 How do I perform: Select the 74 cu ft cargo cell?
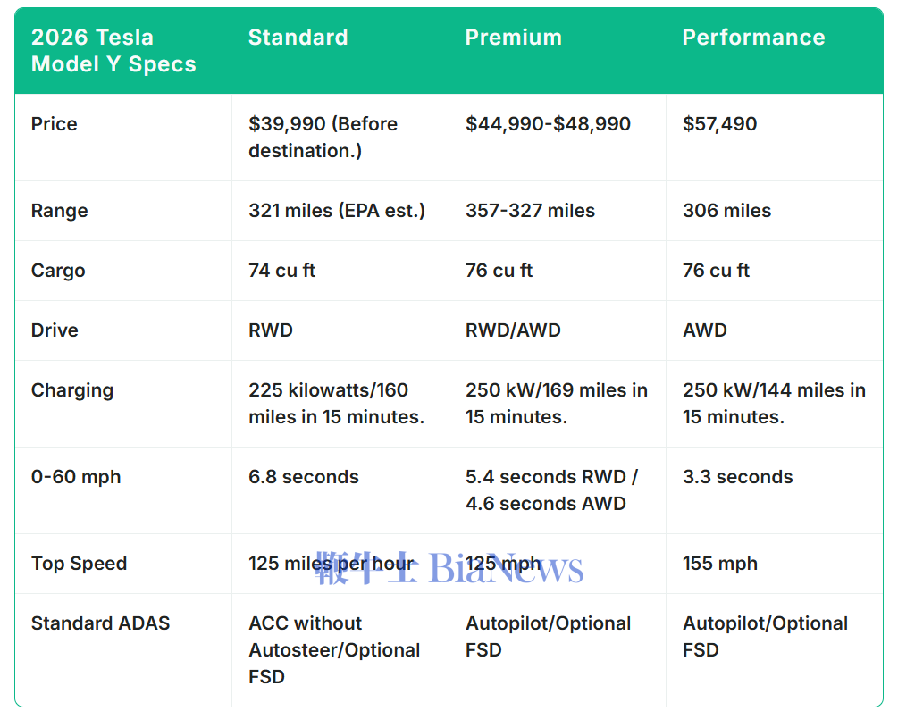click(x=282, y=271)
